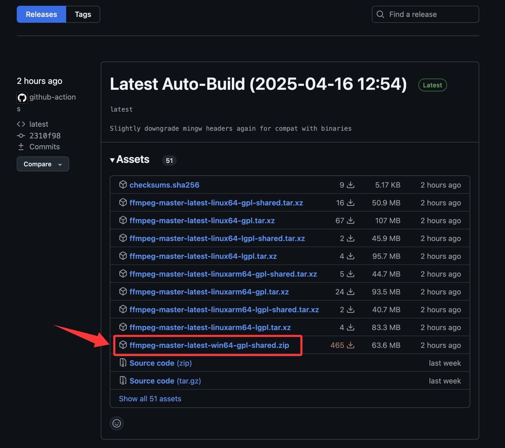The width and height of the screenshot is (505, 448).
Task: Click the mingw headers commit message text
Action: [x=231, y=129]
